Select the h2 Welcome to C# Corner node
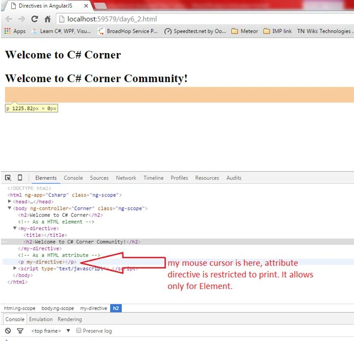Viewport: 354px width, 341px height. click(61, 215)
